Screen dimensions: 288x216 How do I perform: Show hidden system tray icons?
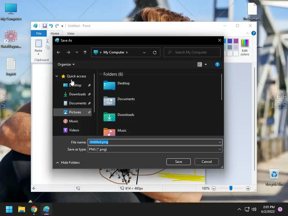[239, 209]
